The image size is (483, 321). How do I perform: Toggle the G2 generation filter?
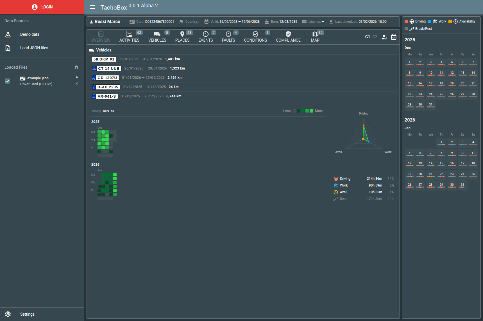tap(375, 37)
